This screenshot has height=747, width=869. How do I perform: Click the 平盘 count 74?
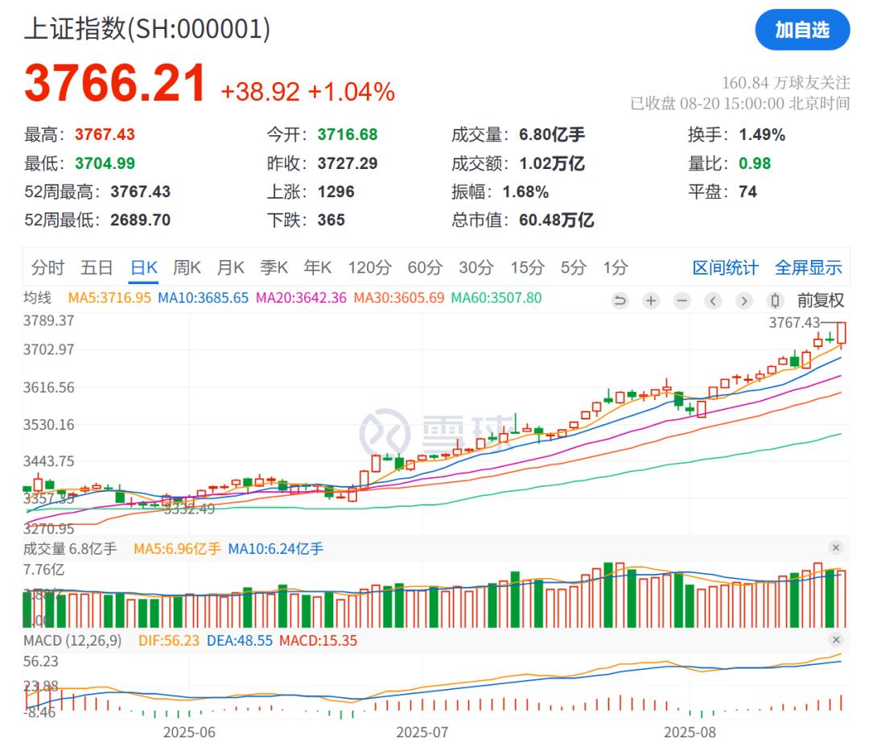(748, 192)
